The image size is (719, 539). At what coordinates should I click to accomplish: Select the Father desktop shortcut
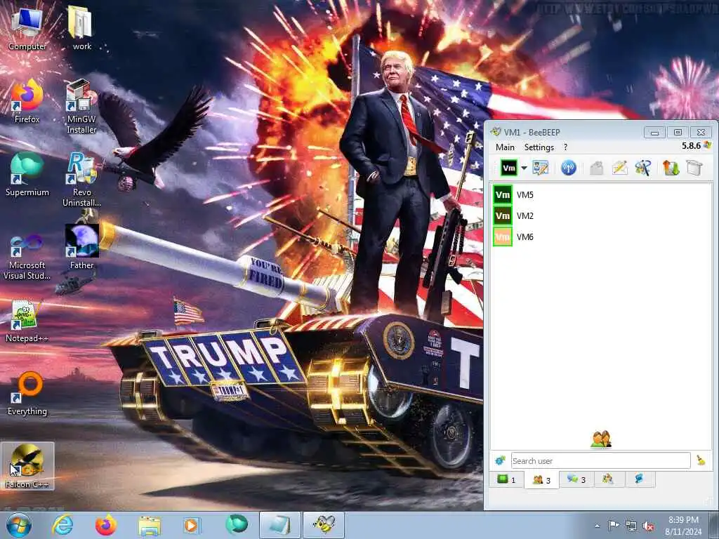click(81, 247)
